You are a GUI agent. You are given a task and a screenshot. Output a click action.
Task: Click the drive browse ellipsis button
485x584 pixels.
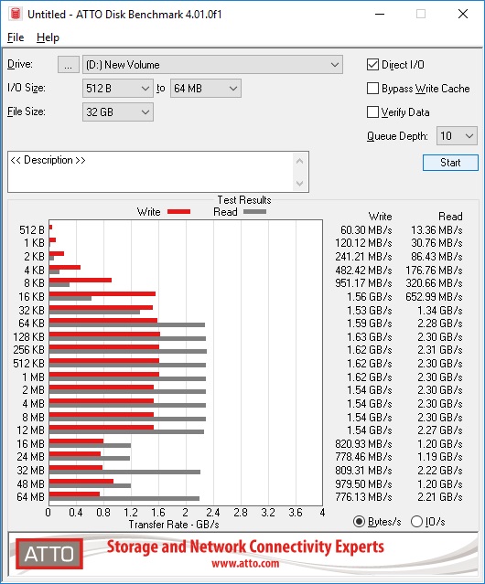pos(69,65)
